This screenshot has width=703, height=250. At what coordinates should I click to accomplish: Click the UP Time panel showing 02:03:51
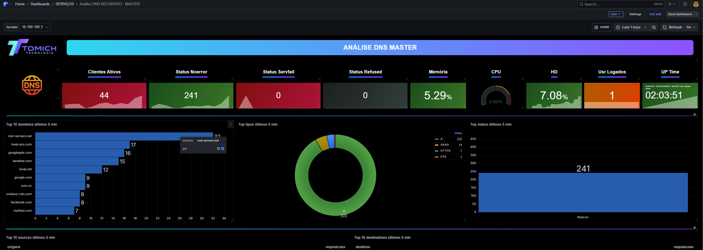click(670, 95)
